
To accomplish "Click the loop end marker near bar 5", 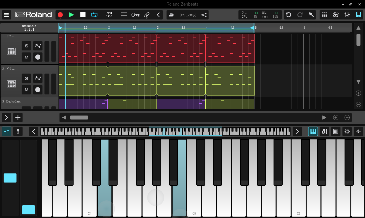I will 252,28.
